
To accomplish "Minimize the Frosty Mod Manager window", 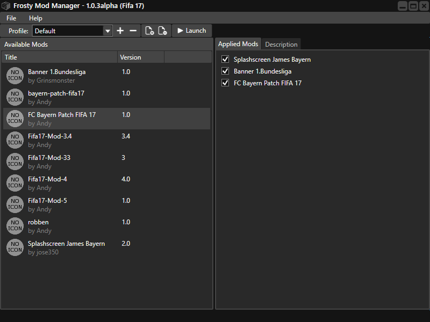I will 402,6.
